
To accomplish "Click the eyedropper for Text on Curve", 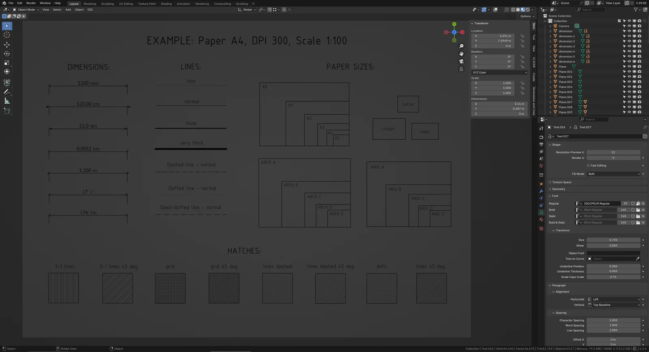I will pos(637,259).
